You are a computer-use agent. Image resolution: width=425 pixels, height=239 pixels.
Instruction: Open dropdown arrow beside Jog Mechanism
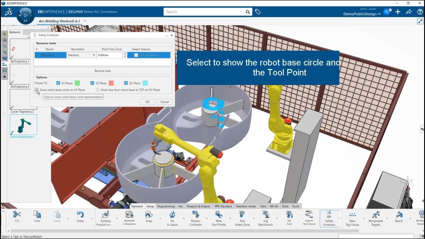pos(277,218)
